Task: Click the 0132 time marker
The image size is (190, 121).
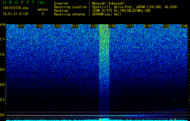Action: coord(39,26)
